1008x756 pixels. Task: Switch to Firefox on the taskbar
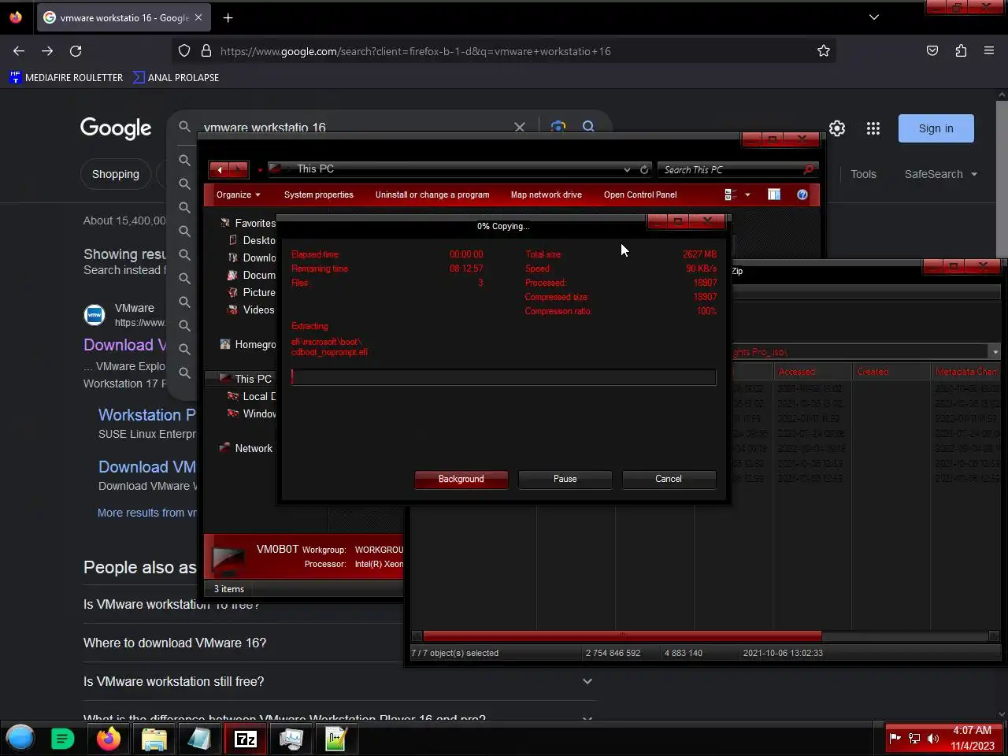coord(109,739)
